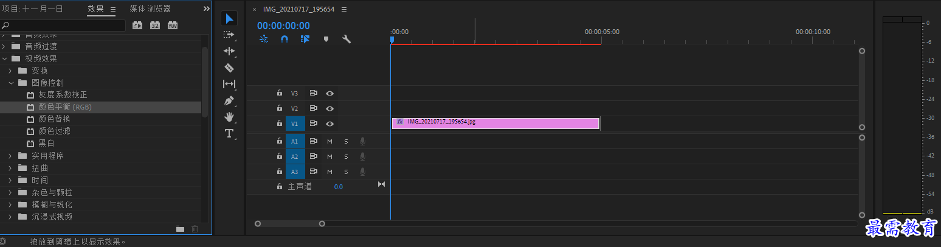Click the 32-bit Color filter icon

tap(155, 25)
